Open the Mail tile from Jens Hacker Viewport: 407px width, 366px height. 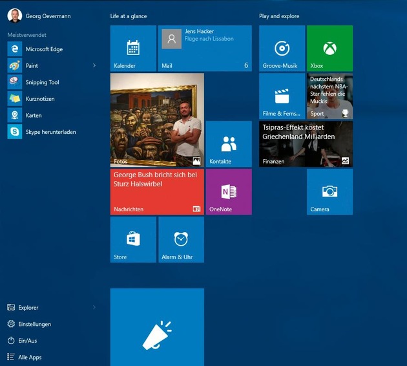pos(205,48)
